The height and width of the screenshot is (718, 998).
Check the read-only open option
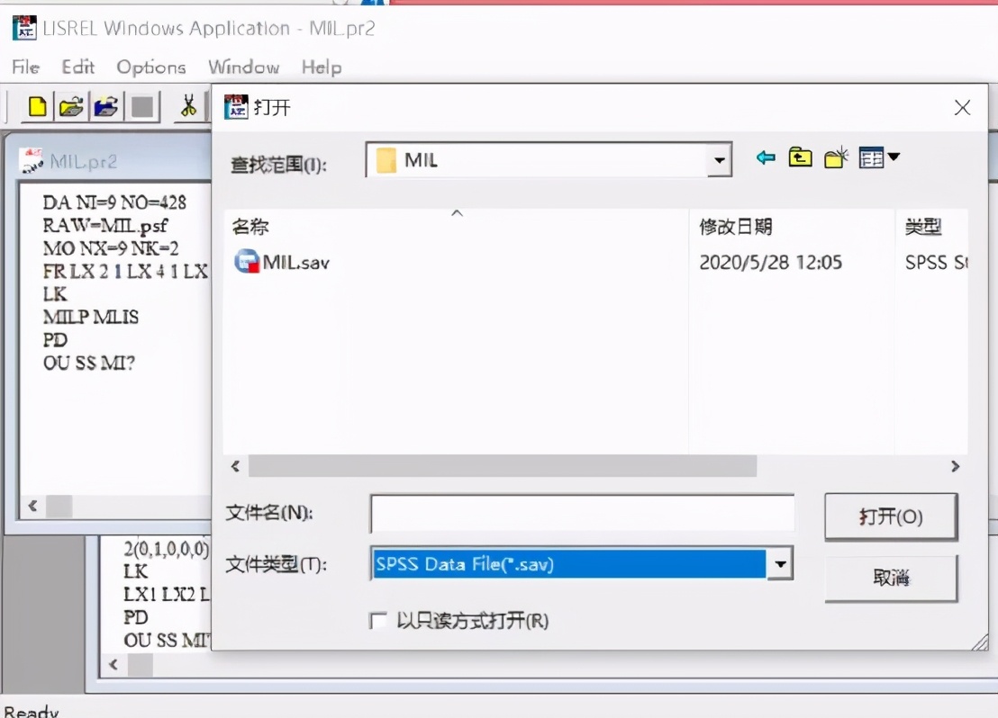click(x=379, y=620)
